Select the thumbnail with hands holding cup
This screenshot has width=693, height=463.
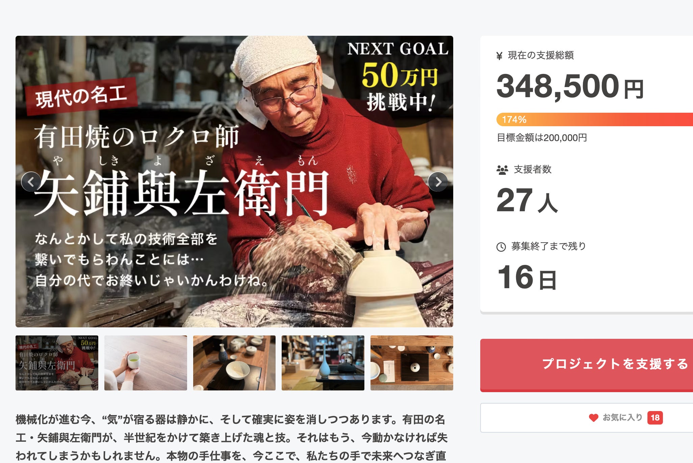pyautogui.click(x=146, y=363)
